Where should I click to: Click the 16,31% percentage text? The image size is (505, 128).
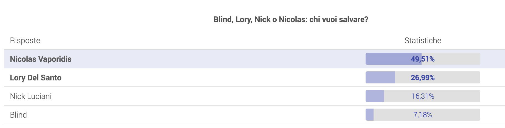[423, 96]
